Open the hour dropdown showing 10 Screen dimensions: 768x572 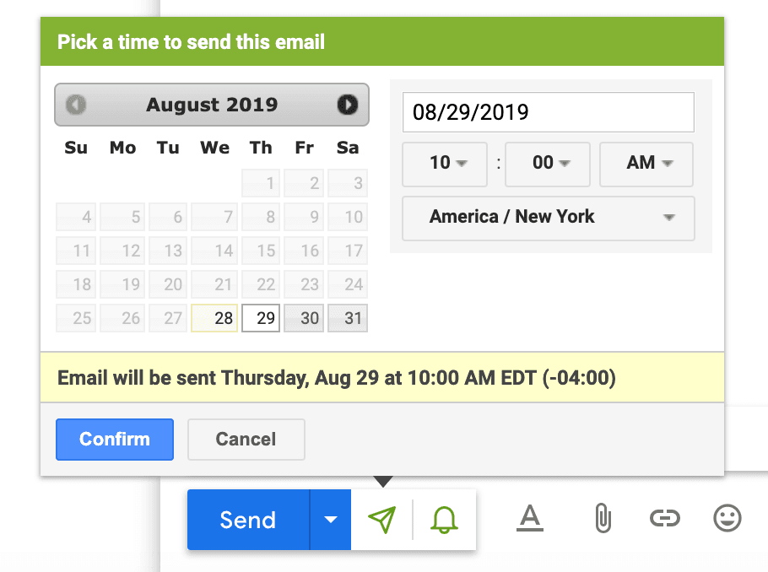point(445,164)
